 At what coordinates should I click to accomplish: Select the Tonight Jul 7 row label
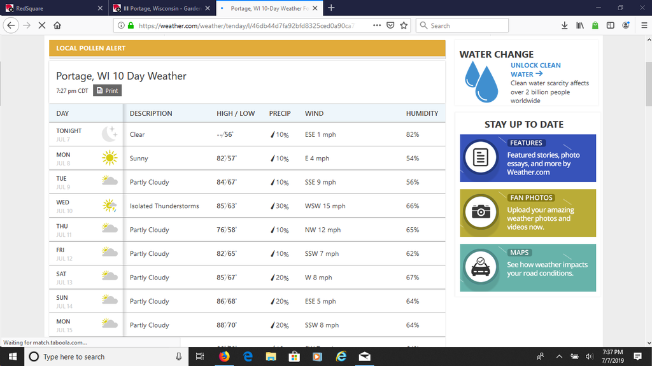coord(69,135)
